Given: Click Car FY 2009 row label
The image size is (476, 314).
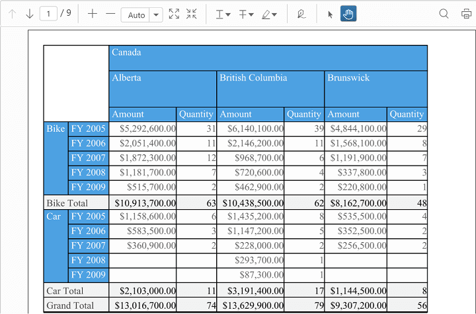Looking at the screenshot, I should pos(89,275).
